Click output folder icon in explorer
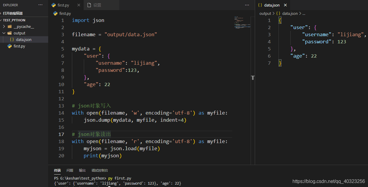The image size is (368, 187). pyautogui.click(x=10, y=33)
